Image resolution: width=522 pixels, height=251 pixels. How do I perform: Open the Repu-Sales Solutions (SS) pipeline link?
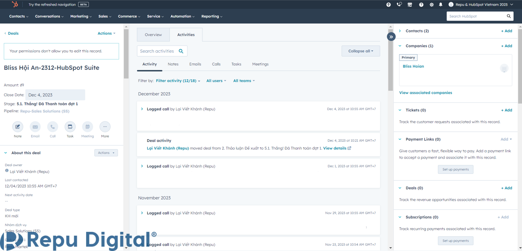click(45, 111)
